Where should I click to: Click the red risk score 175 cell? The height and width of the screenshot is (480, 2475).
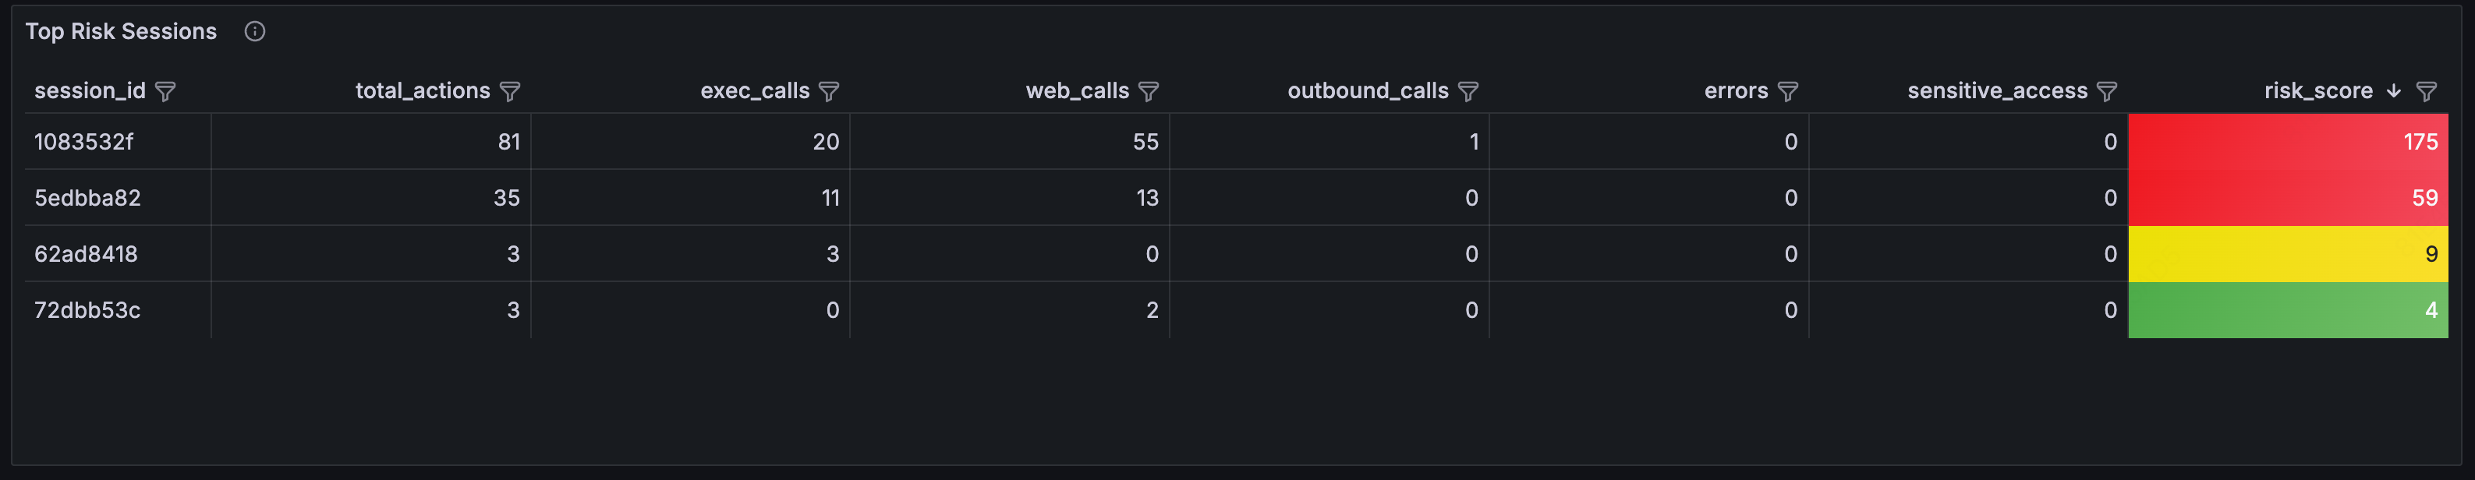coord(2286,142)
